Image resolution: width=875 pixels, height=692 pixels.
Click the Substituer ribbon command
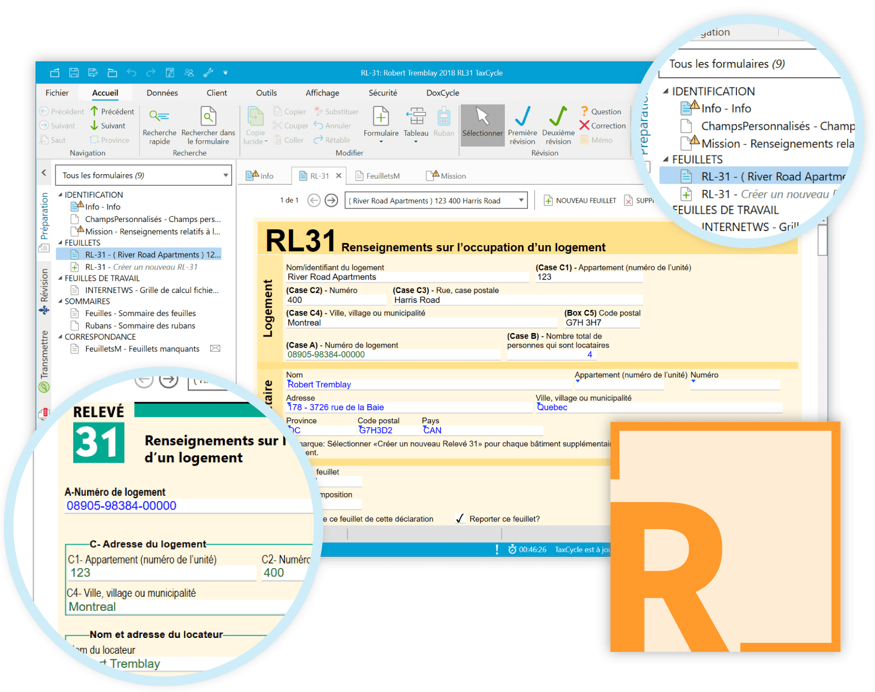tap(336, 112)
